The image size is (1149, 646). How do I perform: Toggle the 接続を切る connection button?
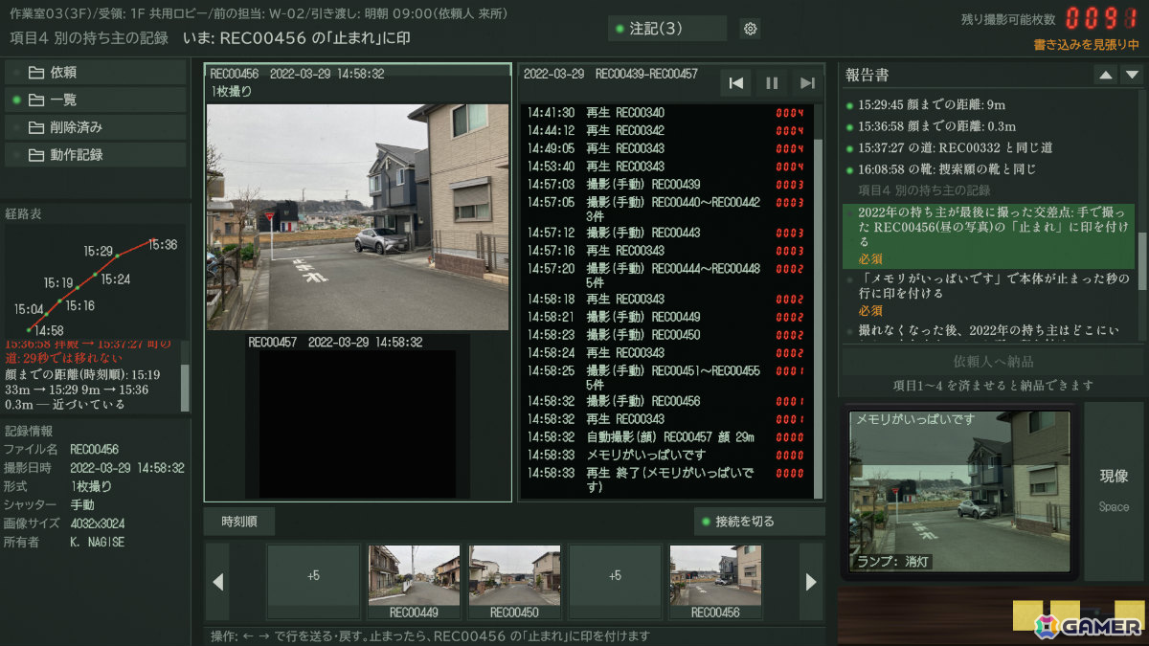click(759, 522)
